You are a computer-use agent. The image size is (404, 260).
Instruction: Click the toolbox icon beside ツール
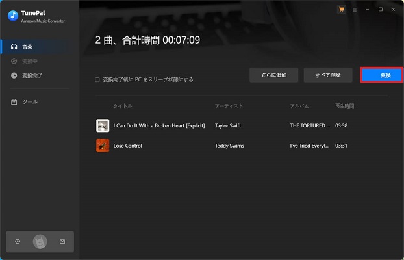click(14, 101)
